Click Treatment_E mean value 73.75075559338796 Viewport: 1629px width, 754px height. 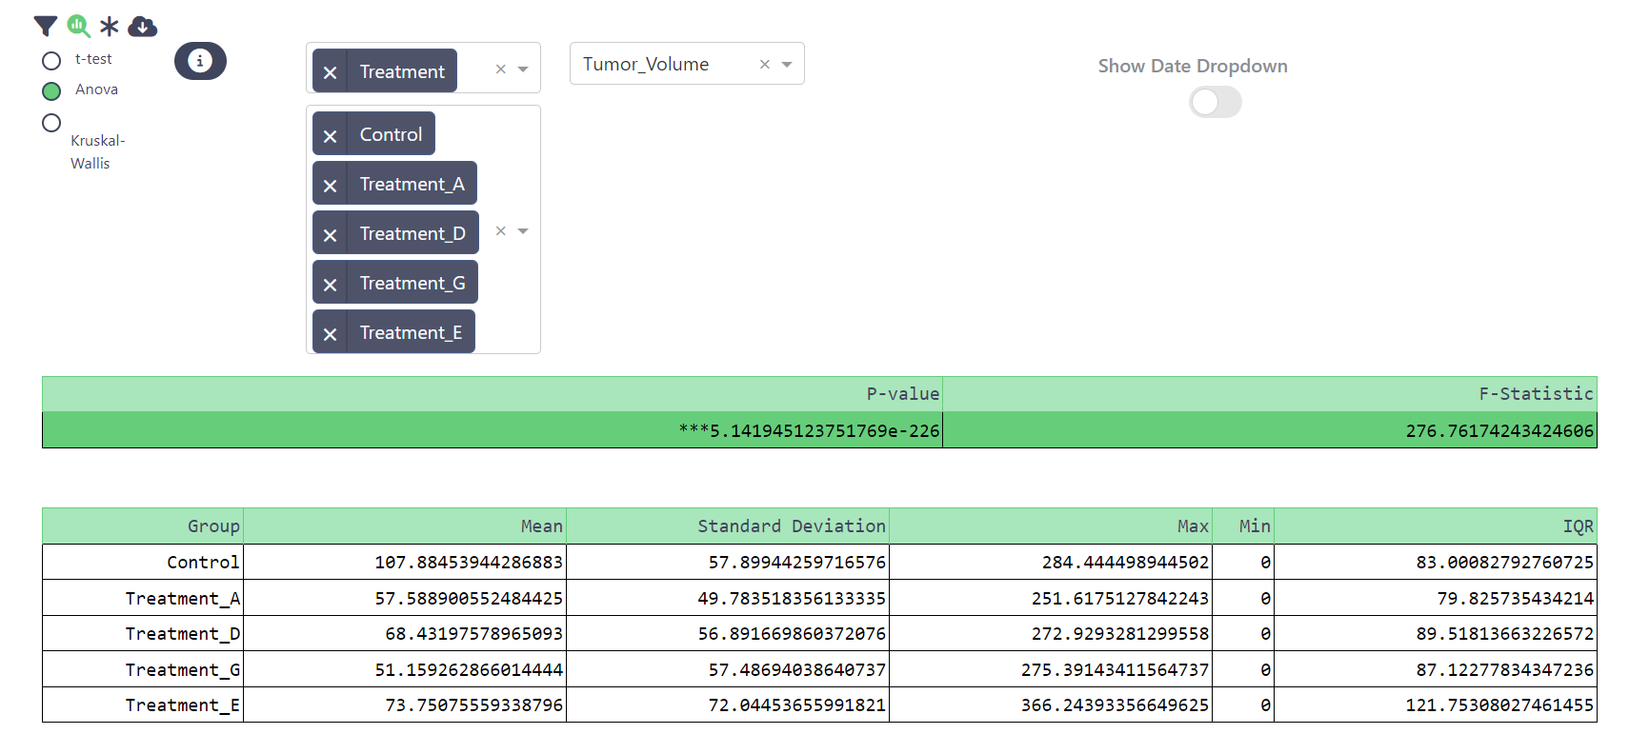[473, 704]
